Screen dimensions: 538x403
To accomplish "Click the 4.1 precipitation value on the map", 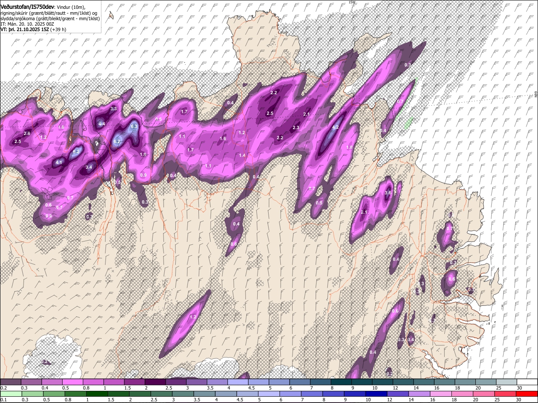I will (x=59, y=162).
